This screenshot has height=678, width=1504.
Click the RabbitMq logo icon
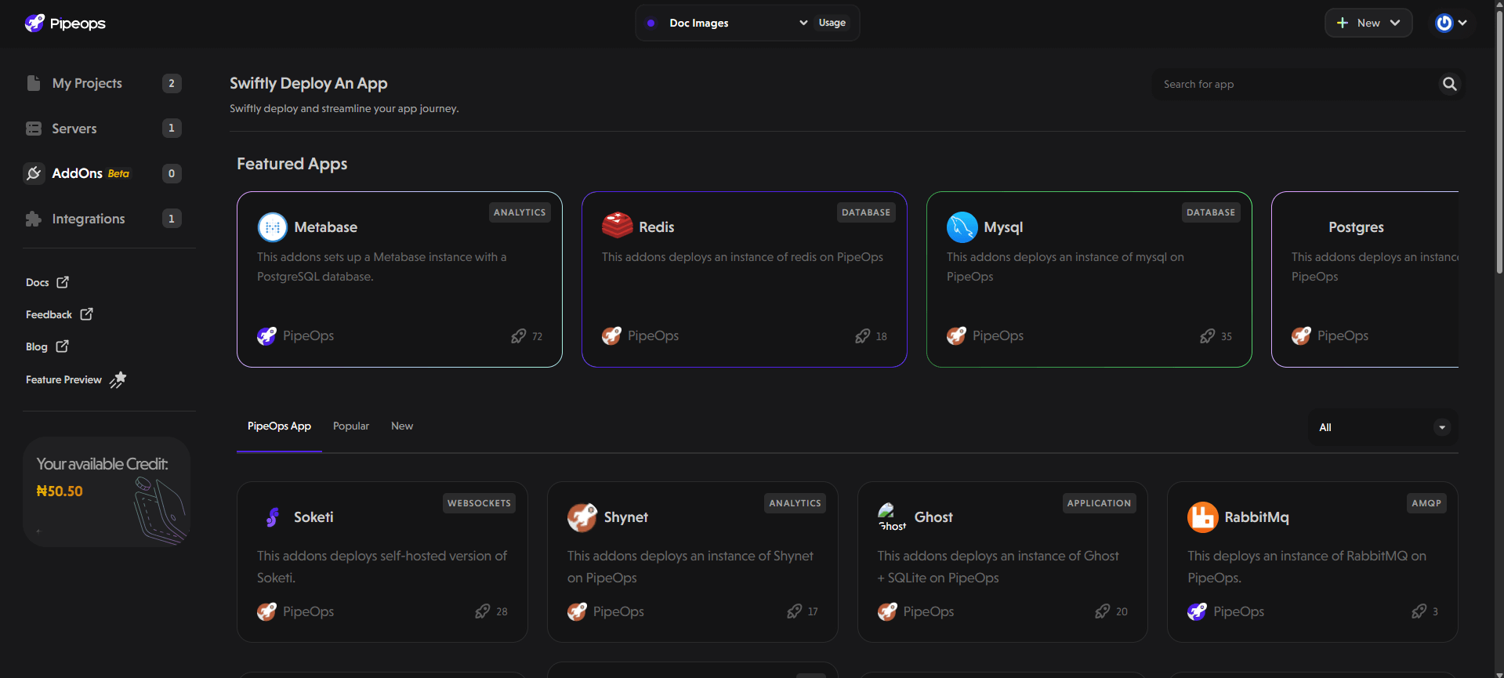click(x=1202, y=517)
